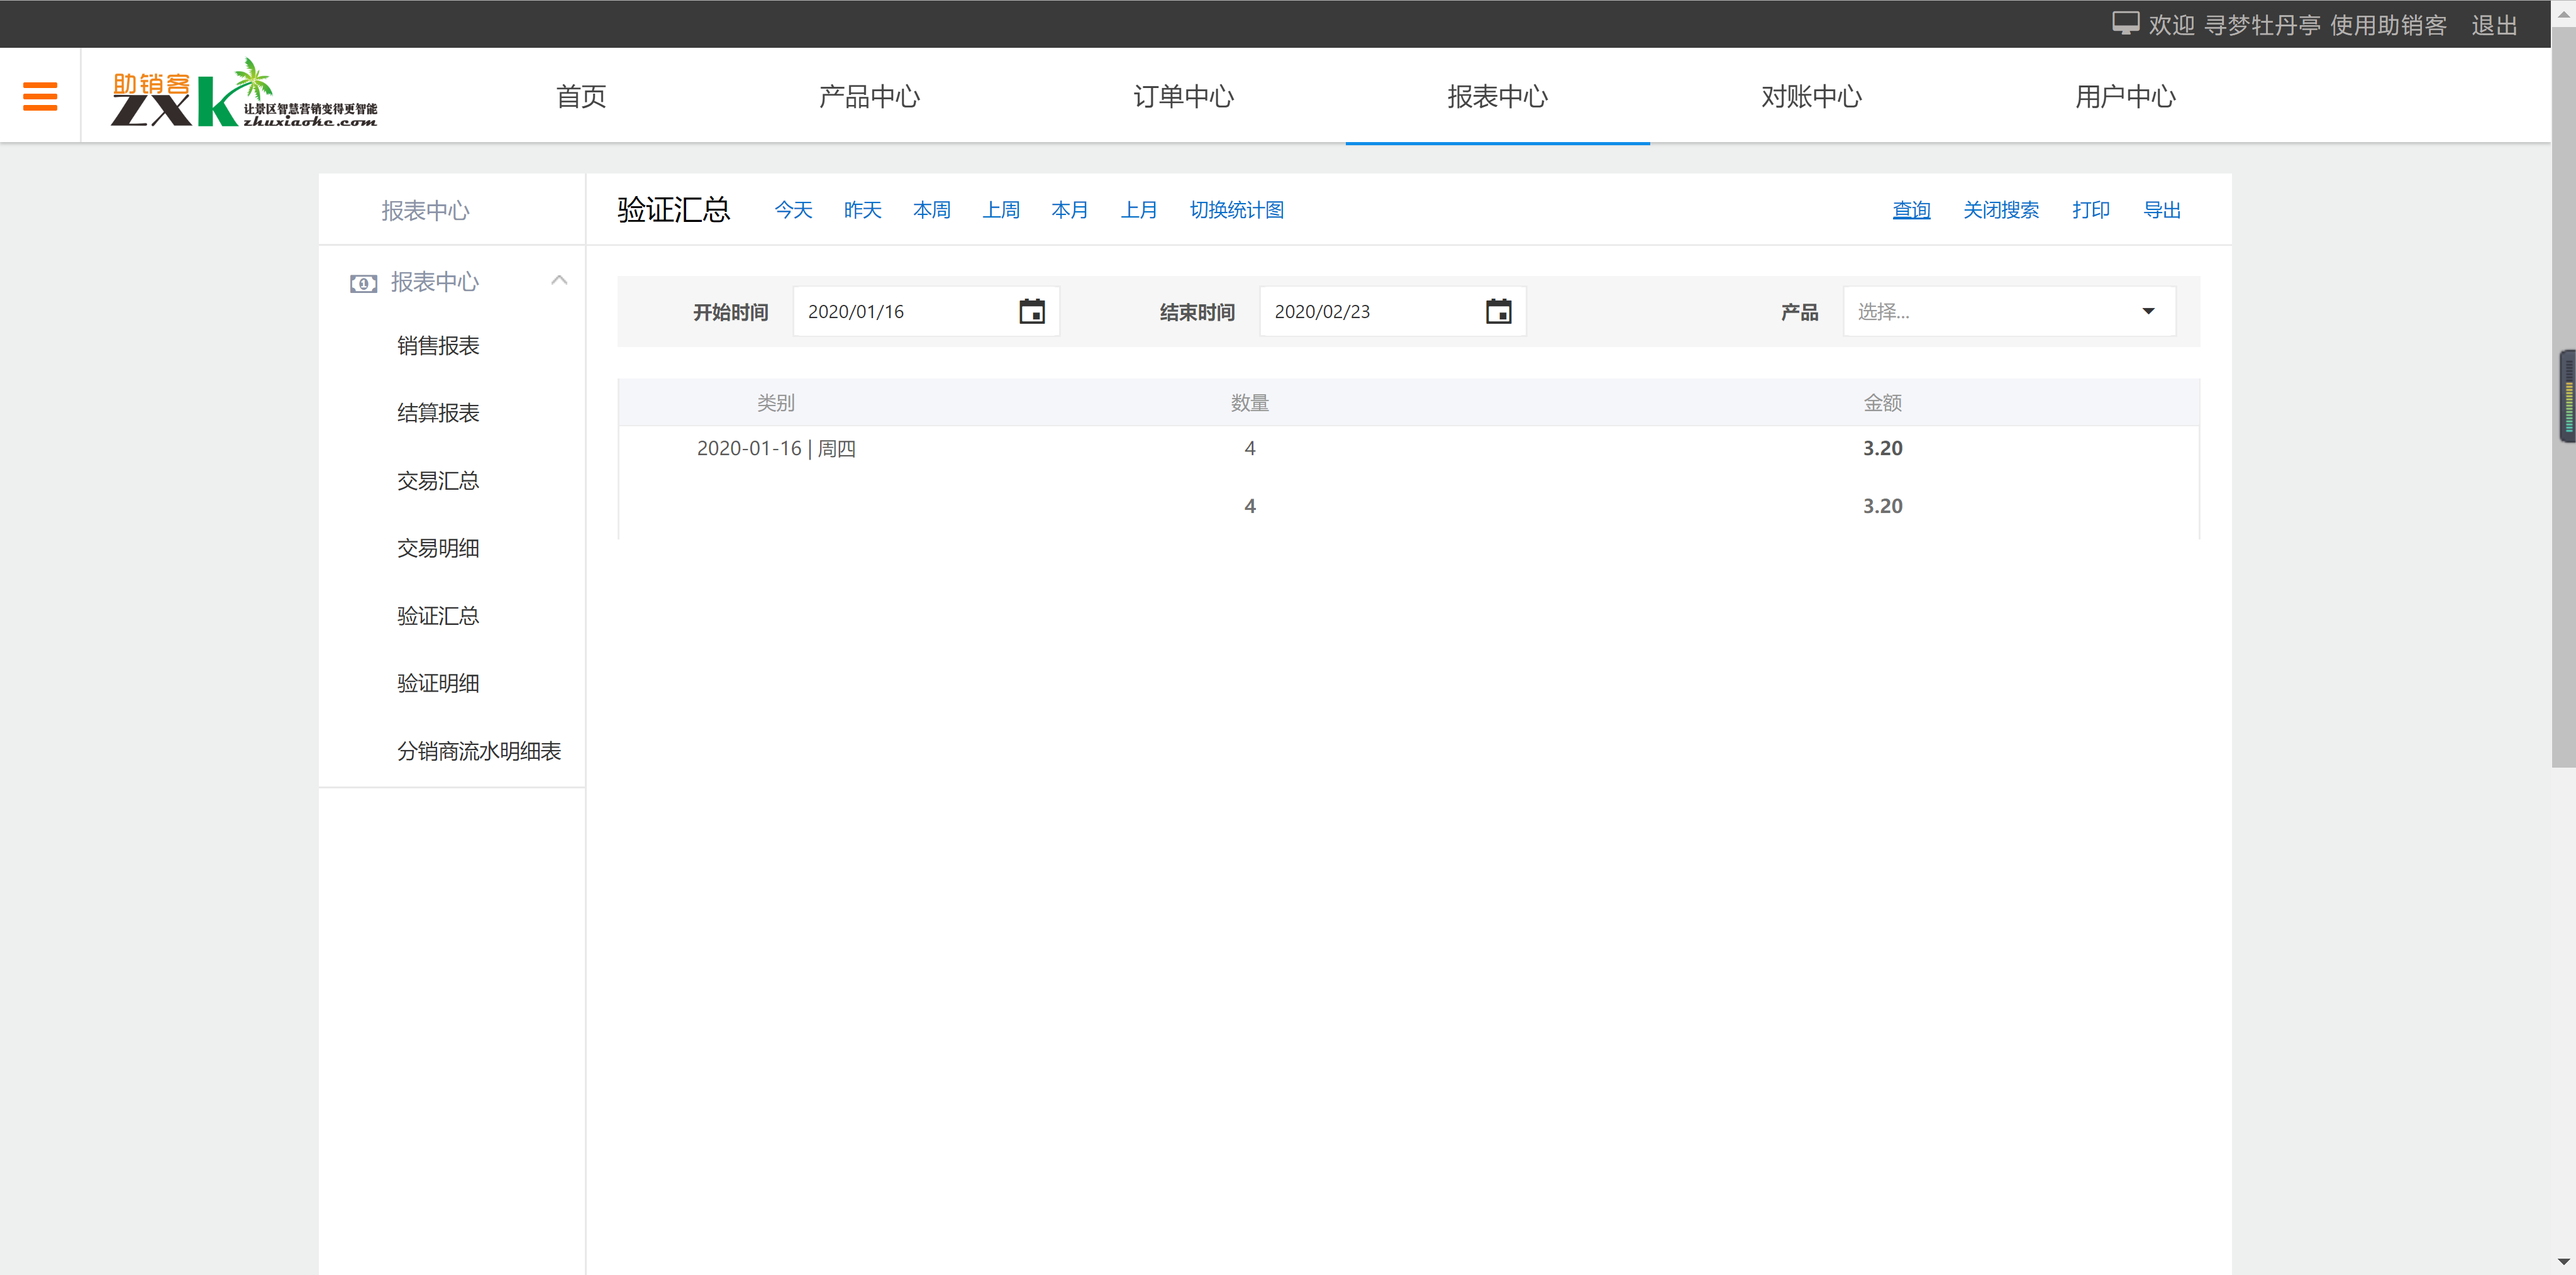Switch to the 用户中心 tab

tap(2125, 96)
